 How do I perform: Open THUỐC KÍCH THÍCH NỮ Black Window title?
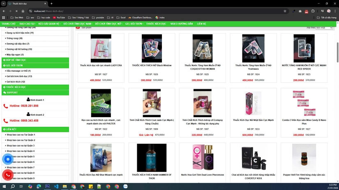pos(152,65)
